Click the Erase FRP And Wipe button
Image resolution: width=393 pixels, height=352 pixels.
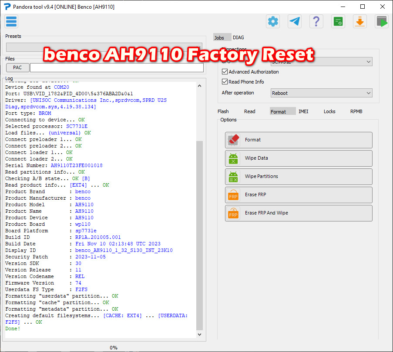[299, 213]
